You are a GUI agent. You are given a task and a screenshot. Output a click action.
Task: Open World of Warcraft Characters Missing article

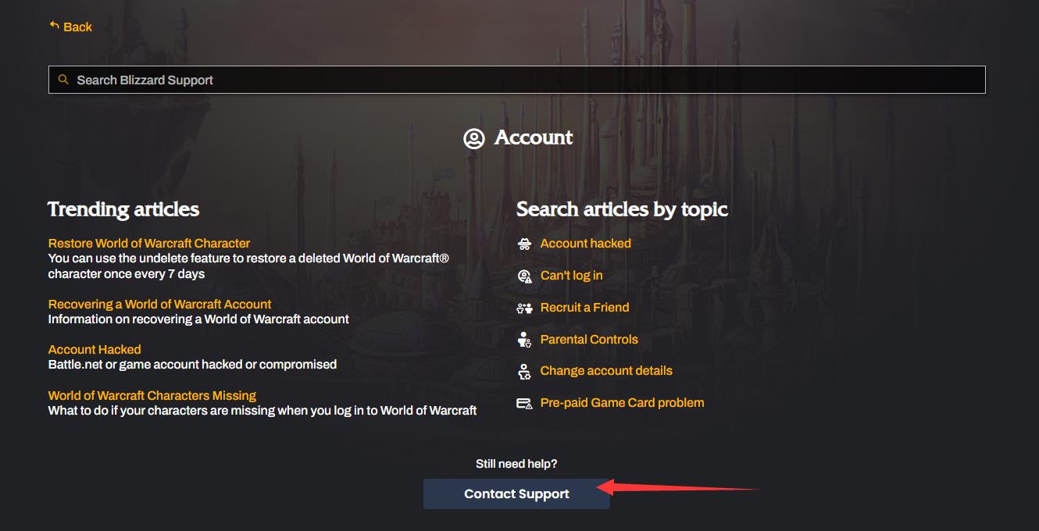(152, 396)
